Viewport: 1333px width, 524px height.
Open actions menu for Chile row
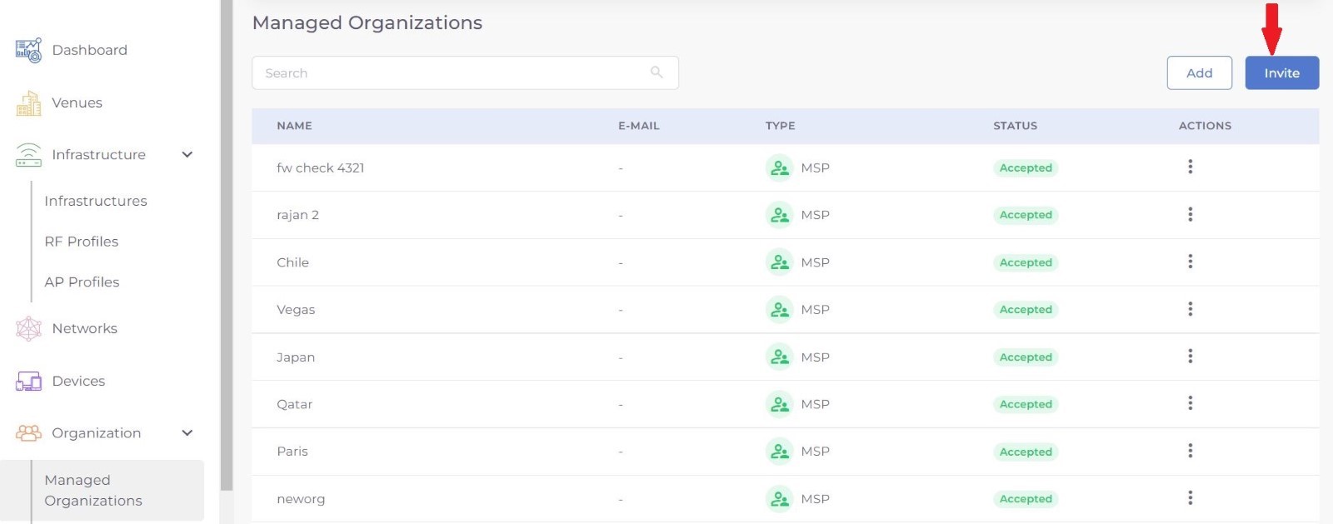(x=1190, y=262)
